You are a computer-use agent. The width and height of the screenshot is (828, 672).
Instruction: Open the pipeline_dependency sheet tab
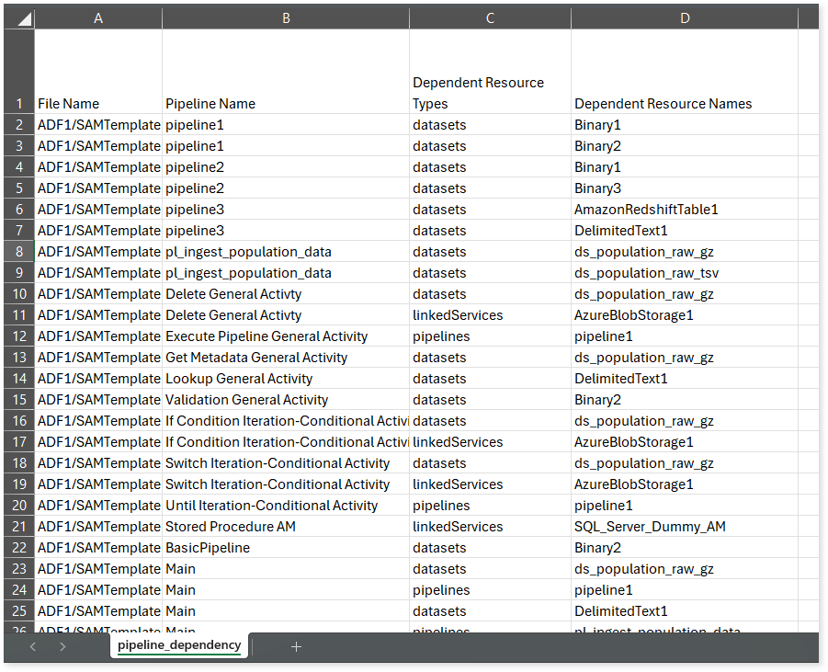pyautogui.click(x=179, y=645)
